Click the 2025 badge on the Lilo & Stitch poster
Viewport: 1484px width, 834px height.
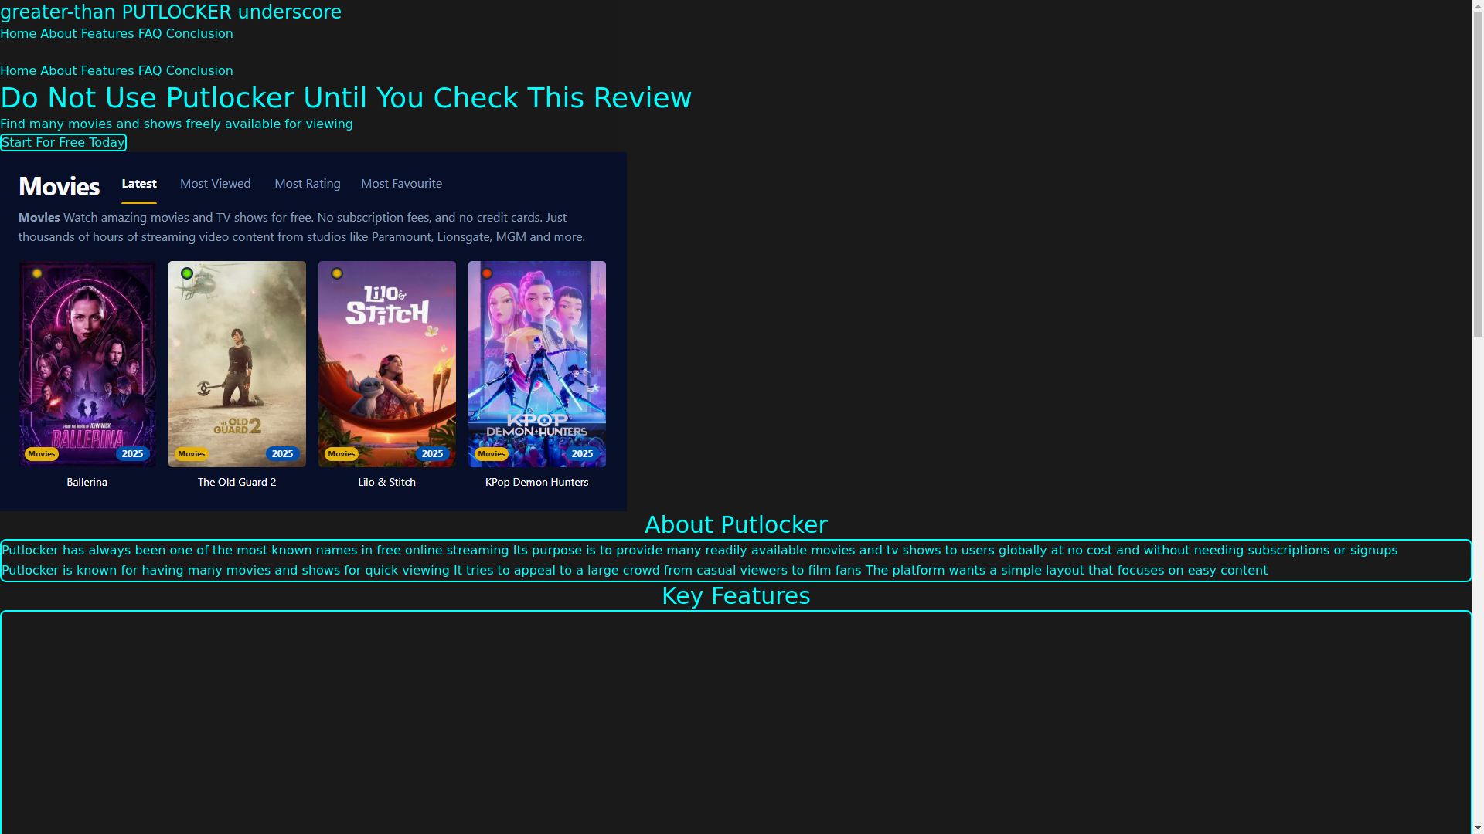(x=433, y=454)
